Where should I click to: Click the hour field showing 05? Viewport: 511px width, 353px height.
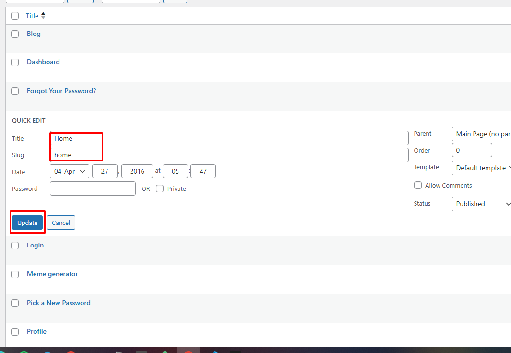point(175,171)
